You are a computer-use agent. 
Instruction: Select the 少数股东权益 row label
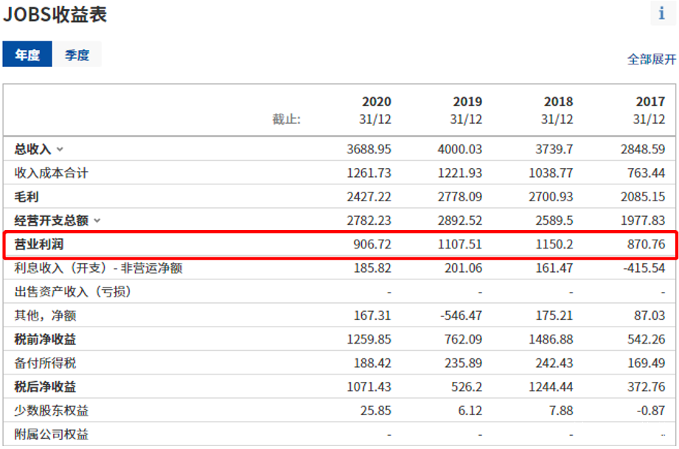(52, 410)
